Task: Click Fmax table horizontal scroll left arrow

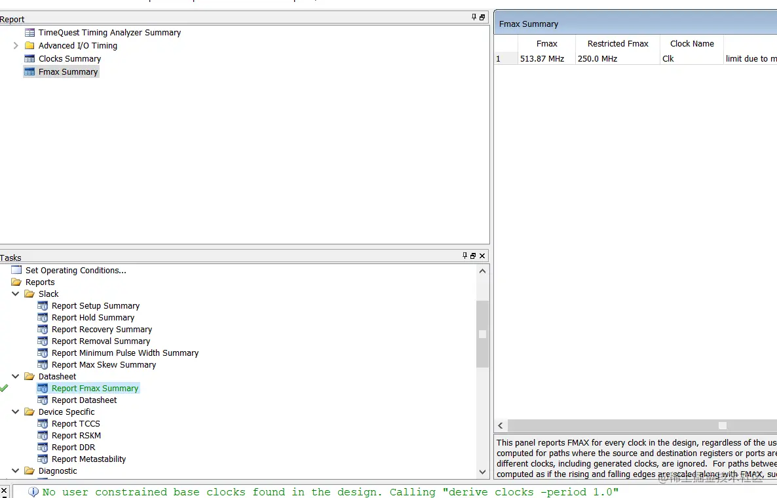Action: 501,426
